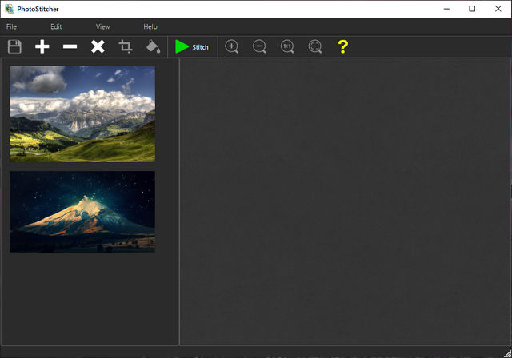Image resolution: width=512 pixels, height=358 pixels.
Task: Open the File menu
Action: [11, 27]
